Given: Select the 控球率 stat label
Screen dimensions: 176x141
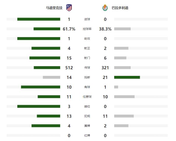Looking at the screenshot, I should [87, 29].
